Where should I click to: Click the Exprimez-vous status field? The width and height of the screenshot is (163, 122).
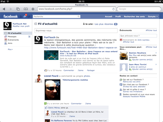pyautogui.click(x=76, y=31)
